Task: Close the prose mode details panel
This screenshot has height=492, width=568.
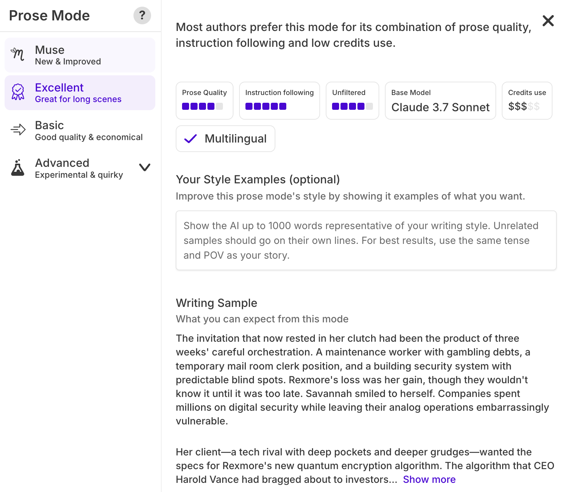Action: tap(548, 21)
